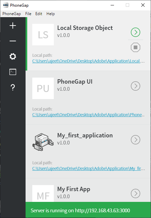Open settings via the gear icon
This screenshot has width=151, height=218.
coord(13,56)
